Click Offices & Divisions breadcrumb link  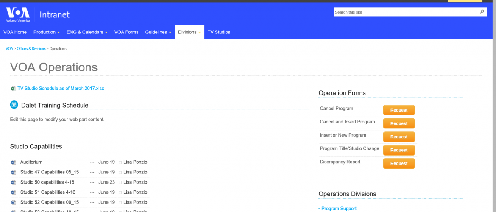coord(31,49)
